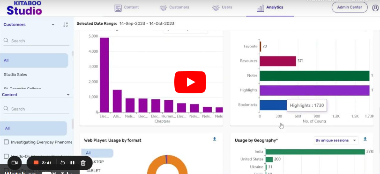Click the A-Z sort icon beside Customers

[x=66, y=25]
